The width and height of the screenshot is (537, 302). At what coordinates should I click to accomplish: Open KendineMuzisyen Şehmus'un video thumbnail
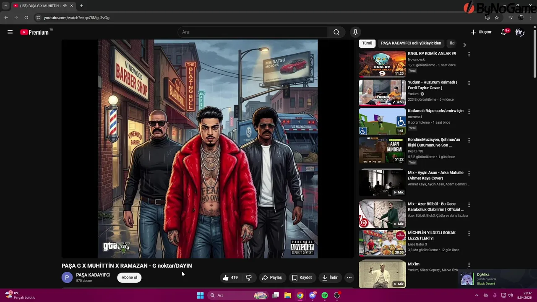click(x=382, y=150)
